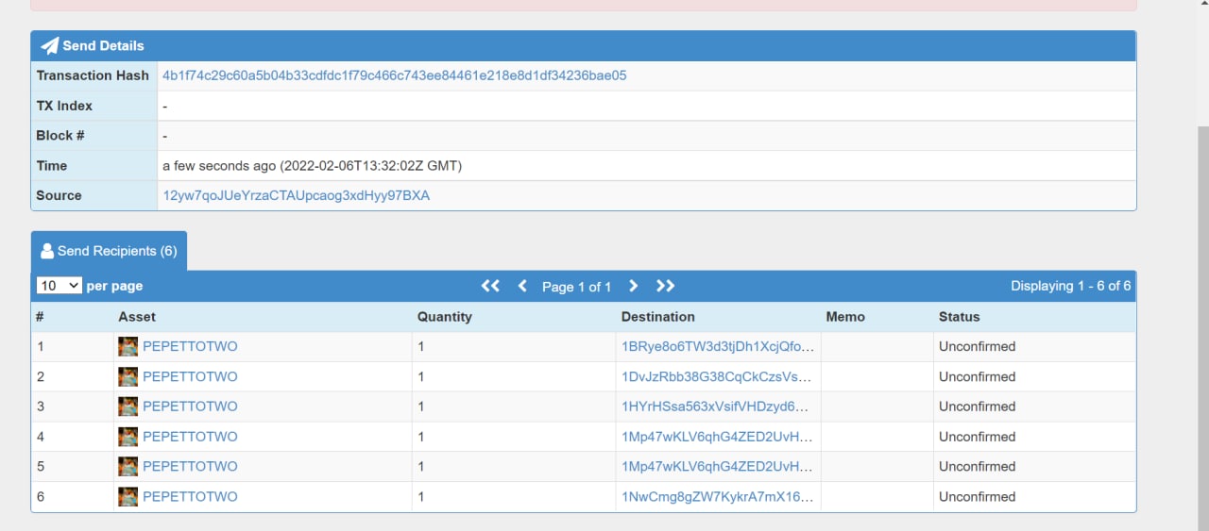Open PEPETTOTWO thumbnail in row 4

pyautogui.click(x=128, y=437)
